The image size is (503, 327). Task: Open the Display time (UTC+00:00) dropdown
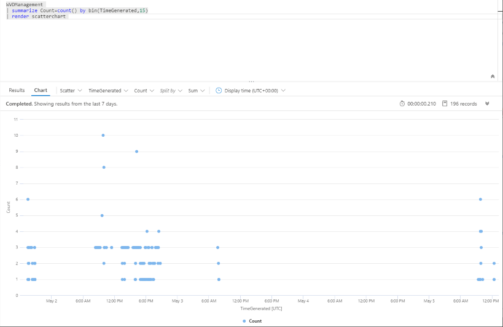point(255,91)
